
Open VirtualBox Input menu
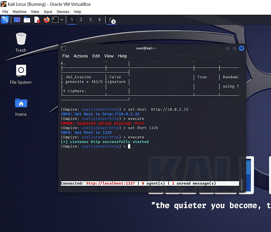pyautogui.click(x=48, y=12)
